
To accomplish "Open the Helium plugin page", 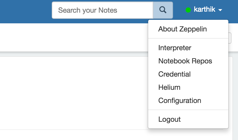I will click(x=169, y=87).
